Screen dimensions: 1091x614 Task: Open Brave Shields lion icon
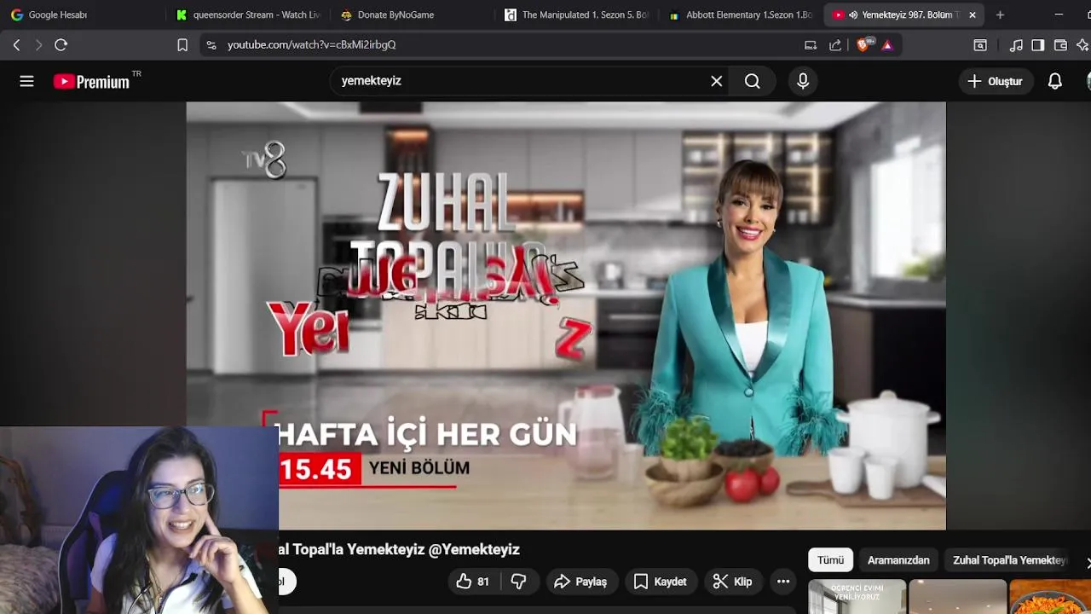coord(863,45)
